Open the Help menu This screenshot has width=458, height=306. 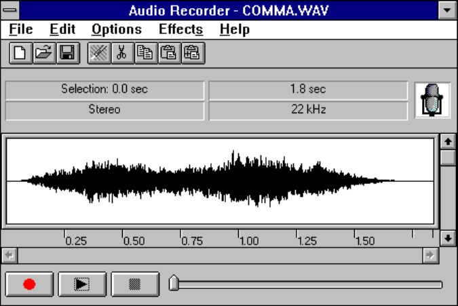[x=235, y=29]
